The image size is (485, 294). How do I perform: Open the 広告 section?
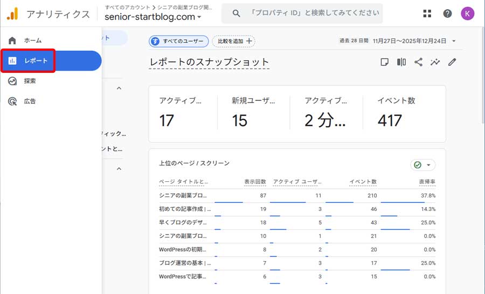coord(51,101)
